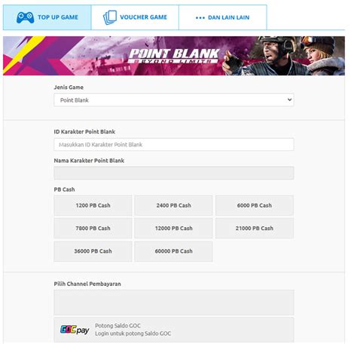Click the Nama Karakter Point Blank field
This screenshot has height=344, width=357.
[x=174, y=173]
